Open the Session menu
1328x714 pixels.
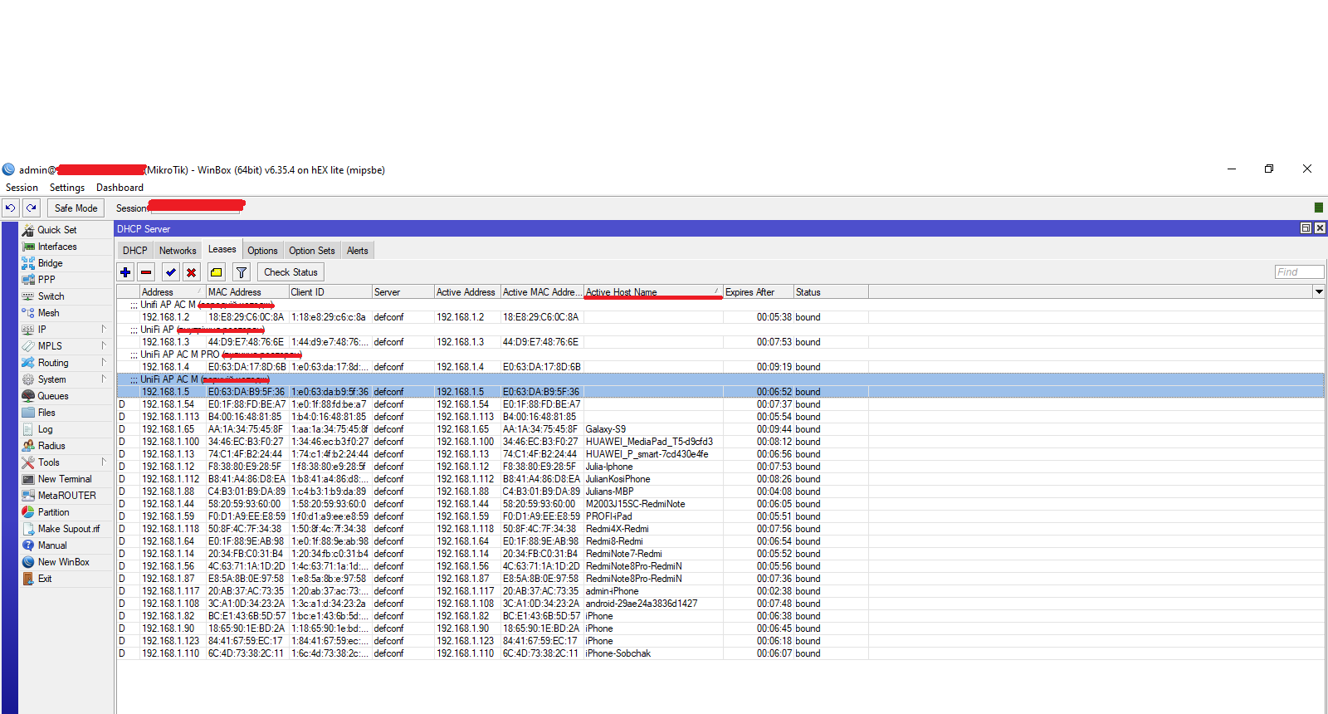click(x=22, y=188)
